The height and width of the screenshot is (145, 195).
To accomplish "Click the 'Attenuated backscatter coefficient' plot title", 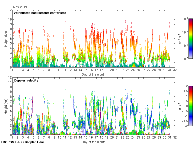I will click(40, 13).
